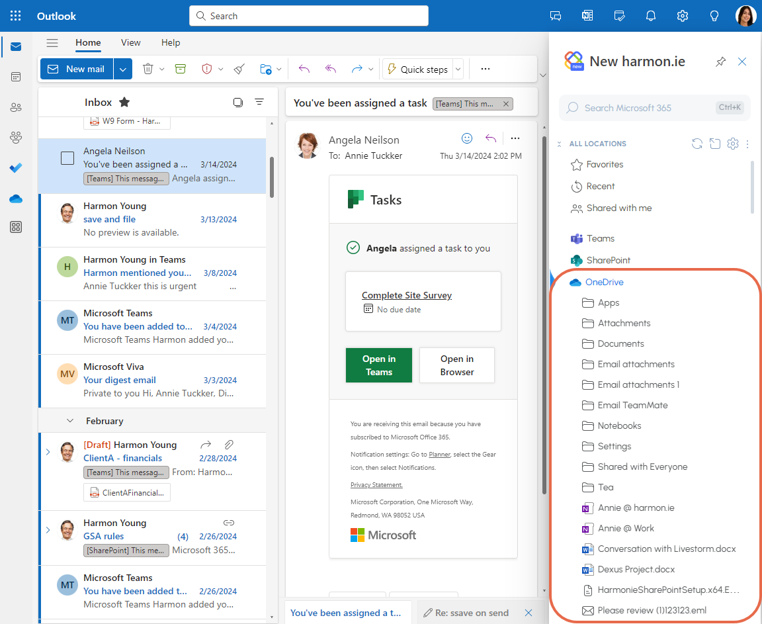This screenshot has width=762, height=624.
Task: Expand the New mail split-button dropdown
Action: coord(123,69)
